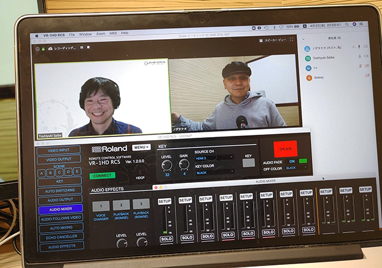382x268 pixels.
Task: Open the Source CH HDMI 3 dropdown
Action: [215, 158]
